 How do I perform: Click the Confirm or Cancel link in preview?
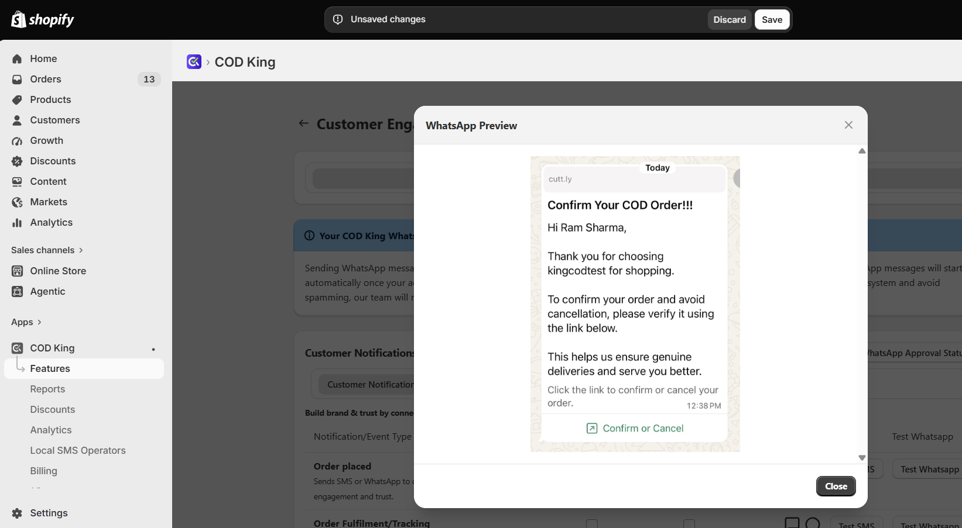(635, 428)
